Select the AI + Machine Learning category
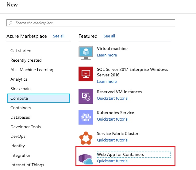This screenshot has height=170, width=196. point(32,70)
